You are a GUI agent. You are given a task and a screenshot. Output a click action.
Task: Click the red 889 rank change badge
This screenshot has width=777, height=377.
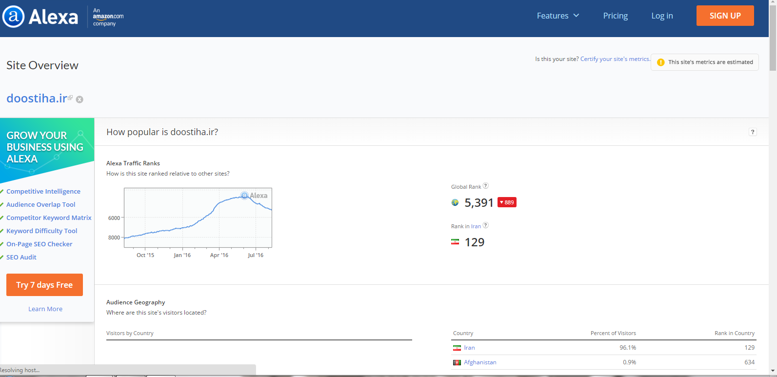[507, 202]
